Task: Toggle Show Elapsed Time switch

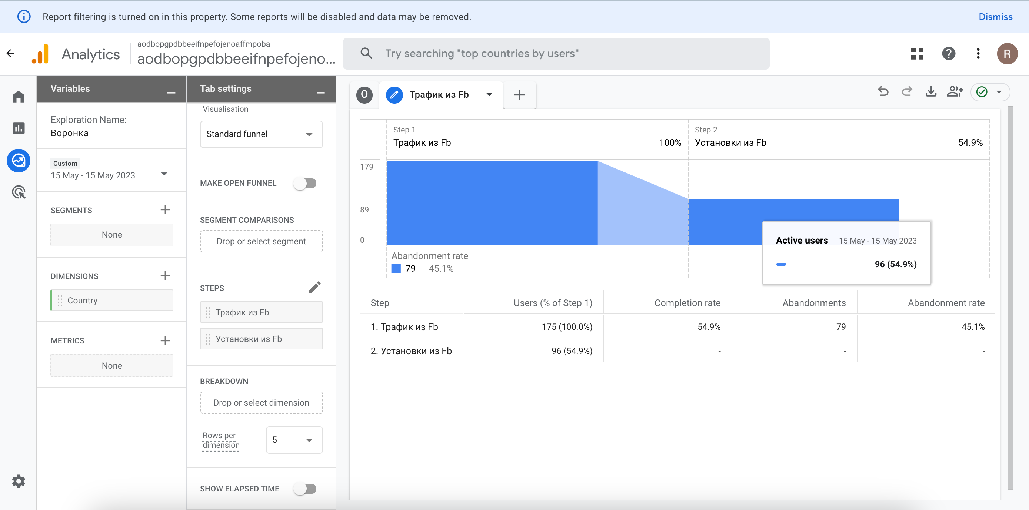Action: tap(305, 489)
